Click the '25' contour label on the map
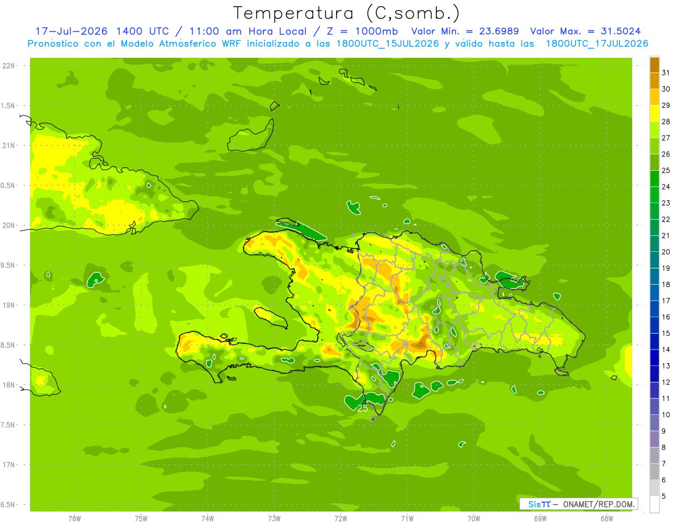 (x=363, y=409)
